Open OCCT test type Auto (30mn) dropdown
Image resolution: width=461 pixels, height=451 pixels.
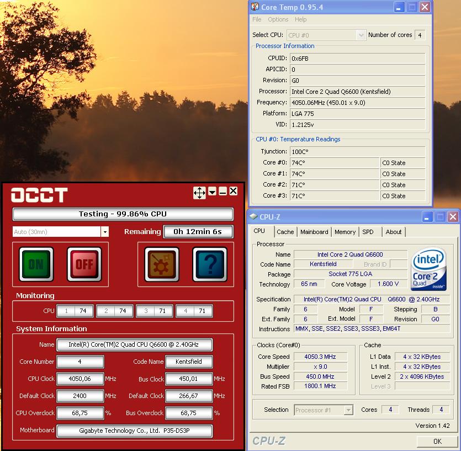coord(105,232)
